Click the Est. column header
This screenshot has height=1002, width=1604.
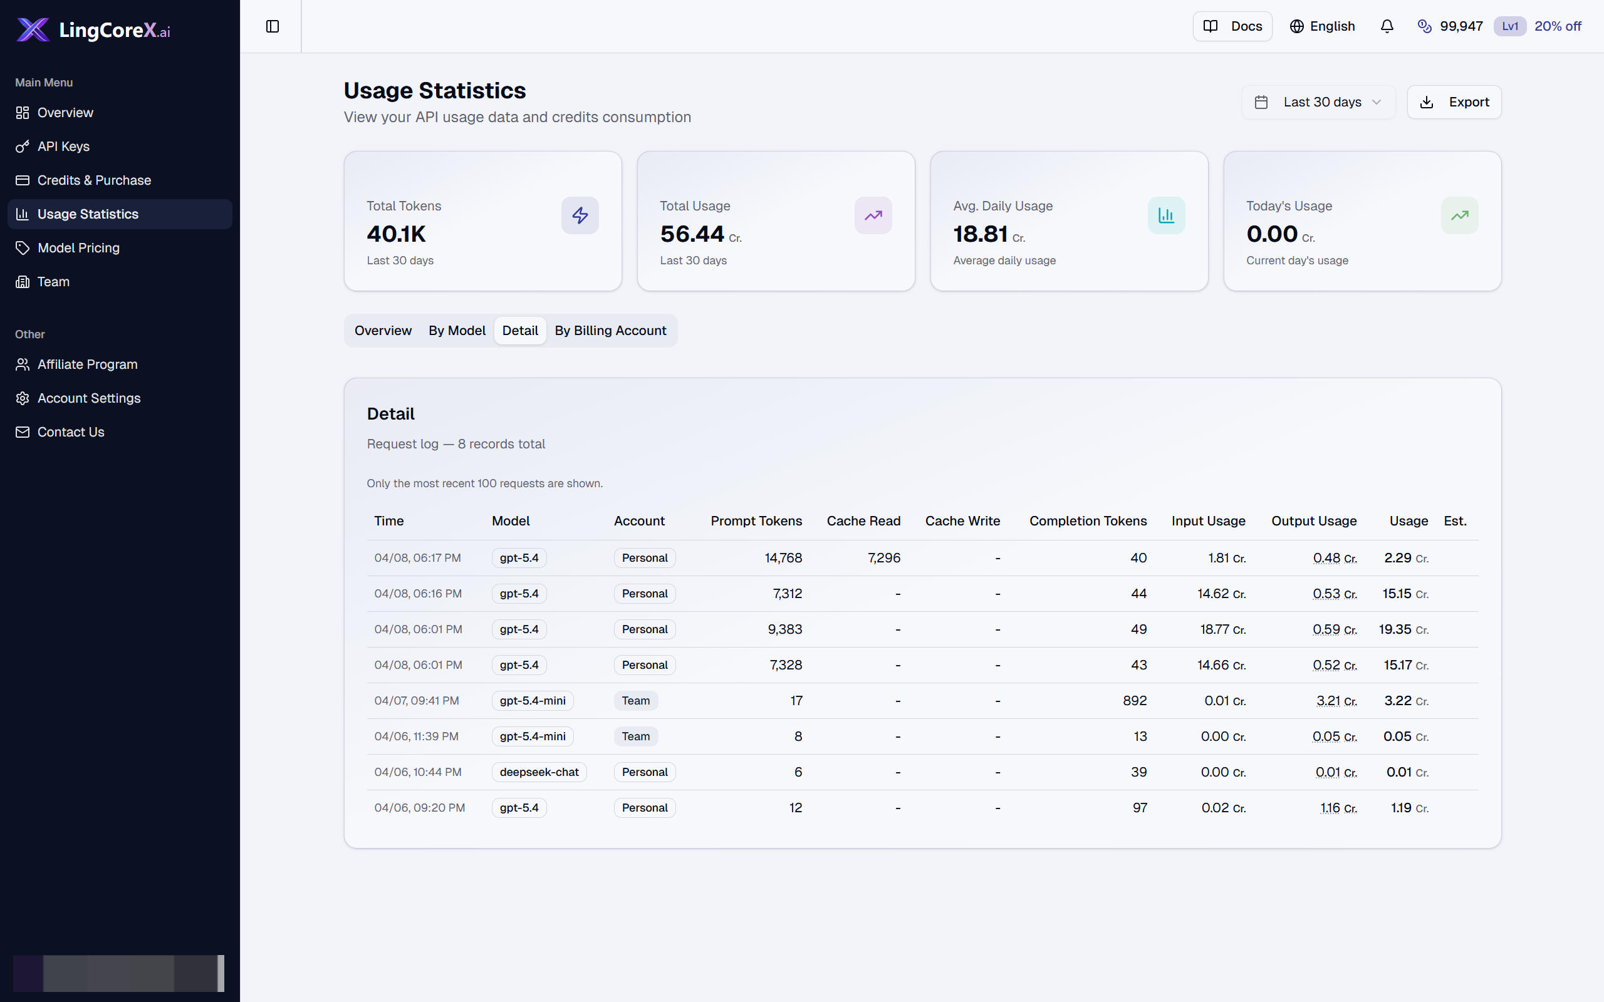pos(1455,521)
